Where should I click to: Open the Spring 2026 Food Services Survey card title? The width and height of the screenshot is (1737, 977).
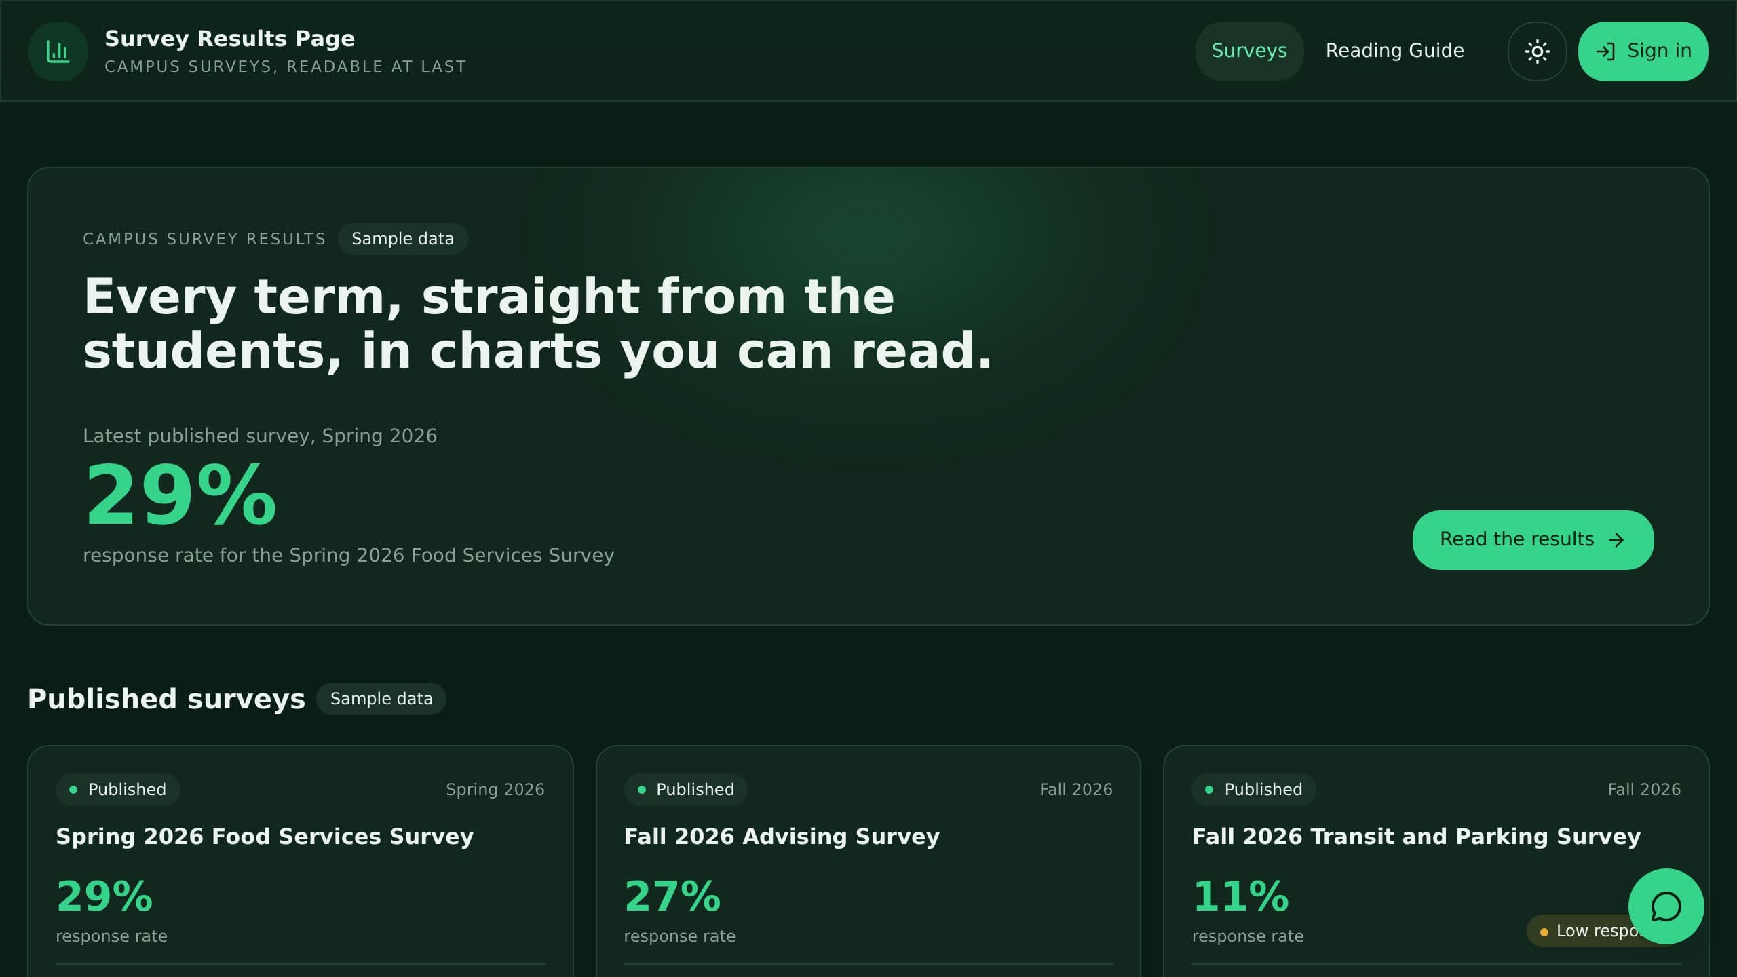(x=265, y=837)
